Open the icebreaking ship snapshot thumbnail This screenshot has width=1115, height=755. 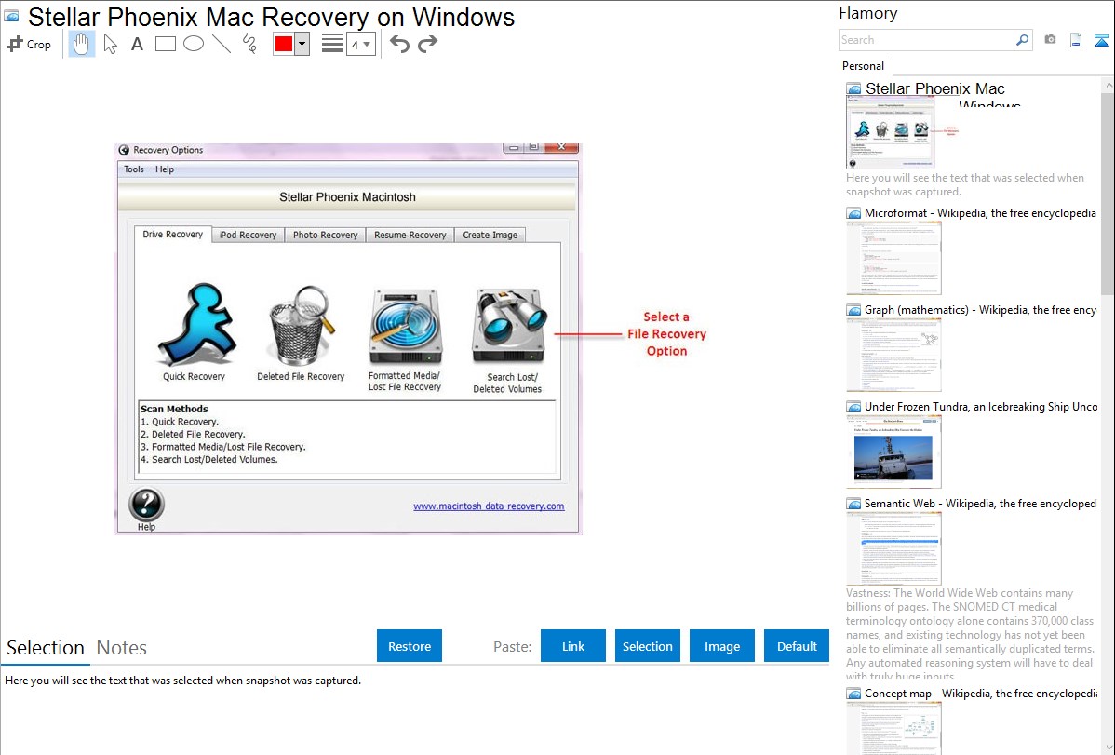click(x=893, y=452)
